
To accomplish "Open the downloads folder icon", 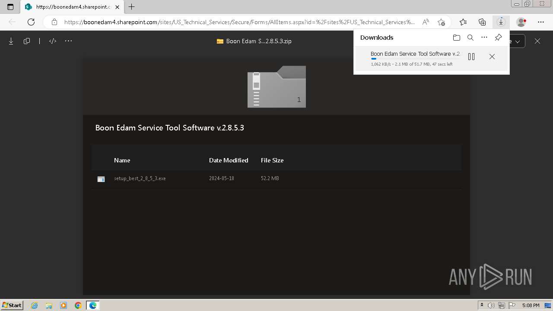I will click(x=457, y=38).
